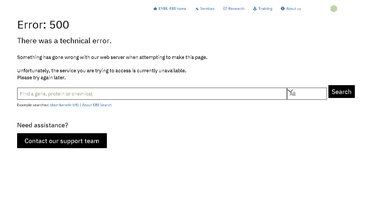This screenshot has height=205, width=365.
Task: Click the wrench icon next to Services
Action: (197, 9)
